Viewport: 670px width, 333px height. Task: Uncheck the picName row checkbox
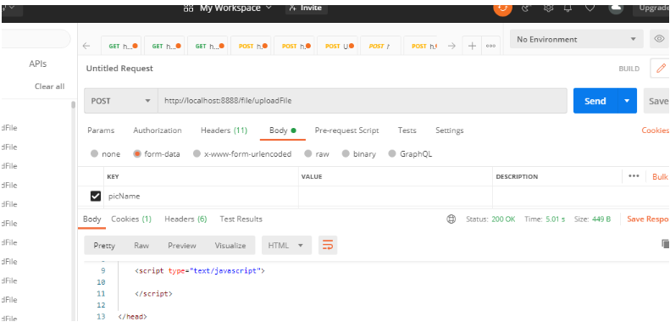95,197
